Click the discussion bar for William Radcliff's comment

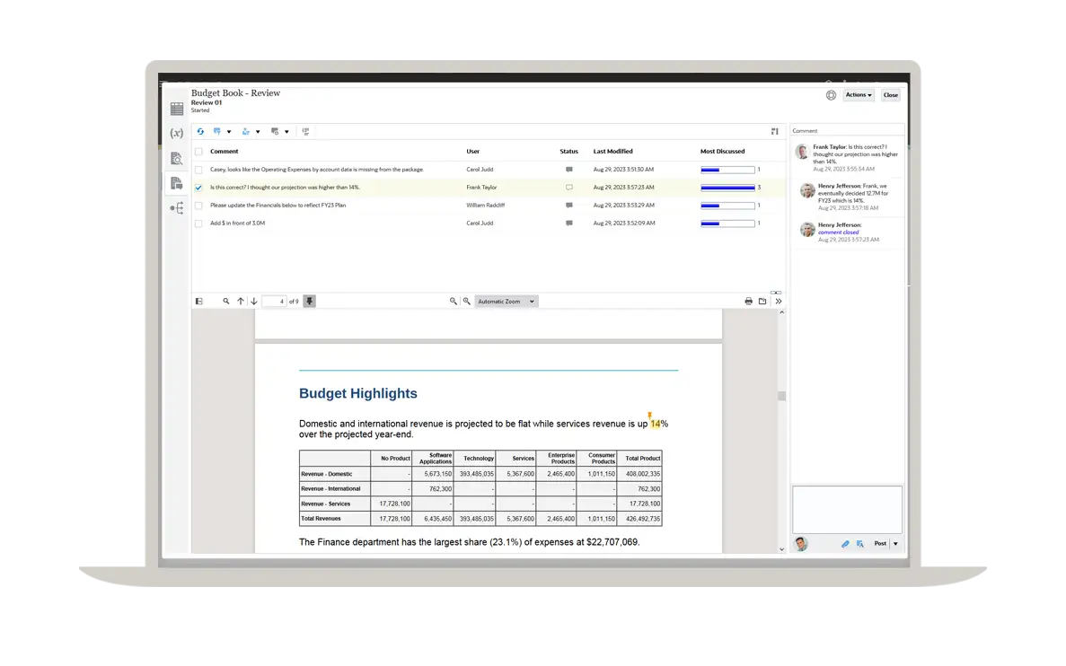click(x=727, y=206)
